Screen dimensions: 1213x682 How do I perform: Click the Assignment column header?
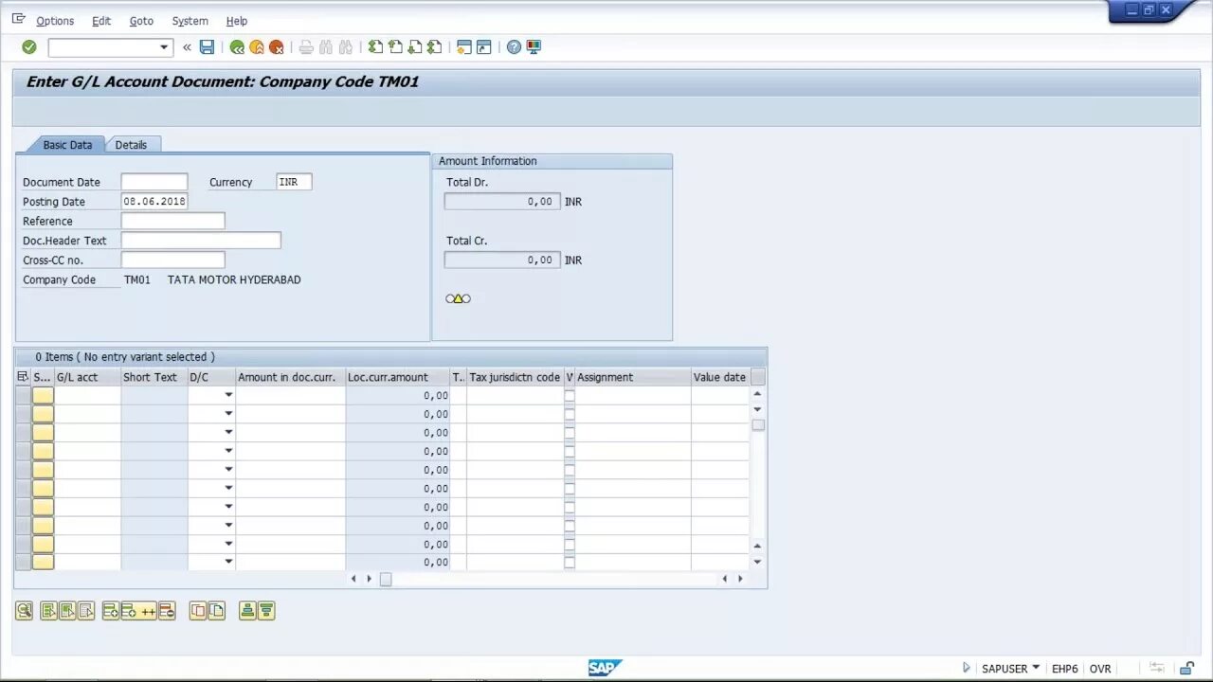tap(633, 377)
